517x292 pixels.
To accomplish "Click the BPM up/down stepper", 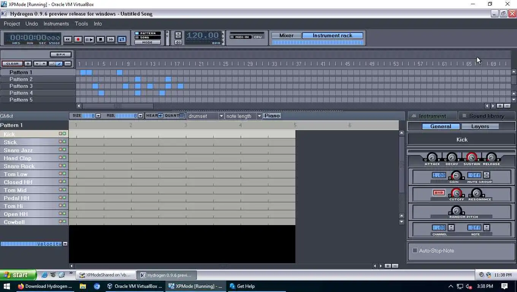I will 178,35.
